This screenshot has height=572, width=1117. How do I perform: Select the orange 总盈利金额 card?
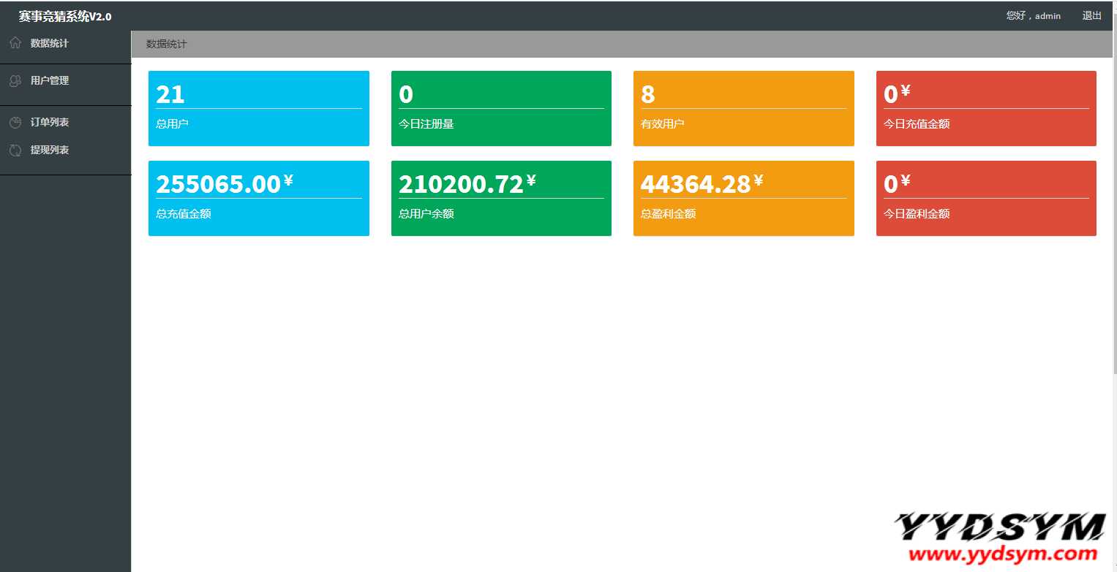pos(743,198)
